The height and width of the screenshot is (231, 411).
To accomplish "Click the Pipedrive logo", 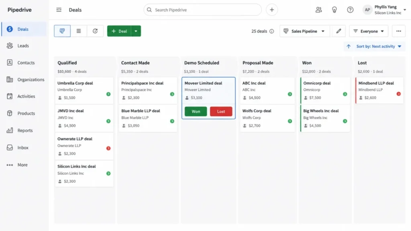I will tap(19, 10).
